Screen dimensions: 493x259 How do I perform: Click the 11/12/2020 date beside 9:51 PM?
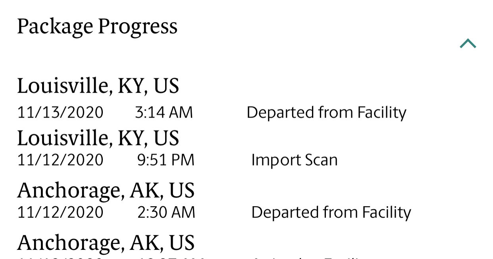(x=60, y=160)
